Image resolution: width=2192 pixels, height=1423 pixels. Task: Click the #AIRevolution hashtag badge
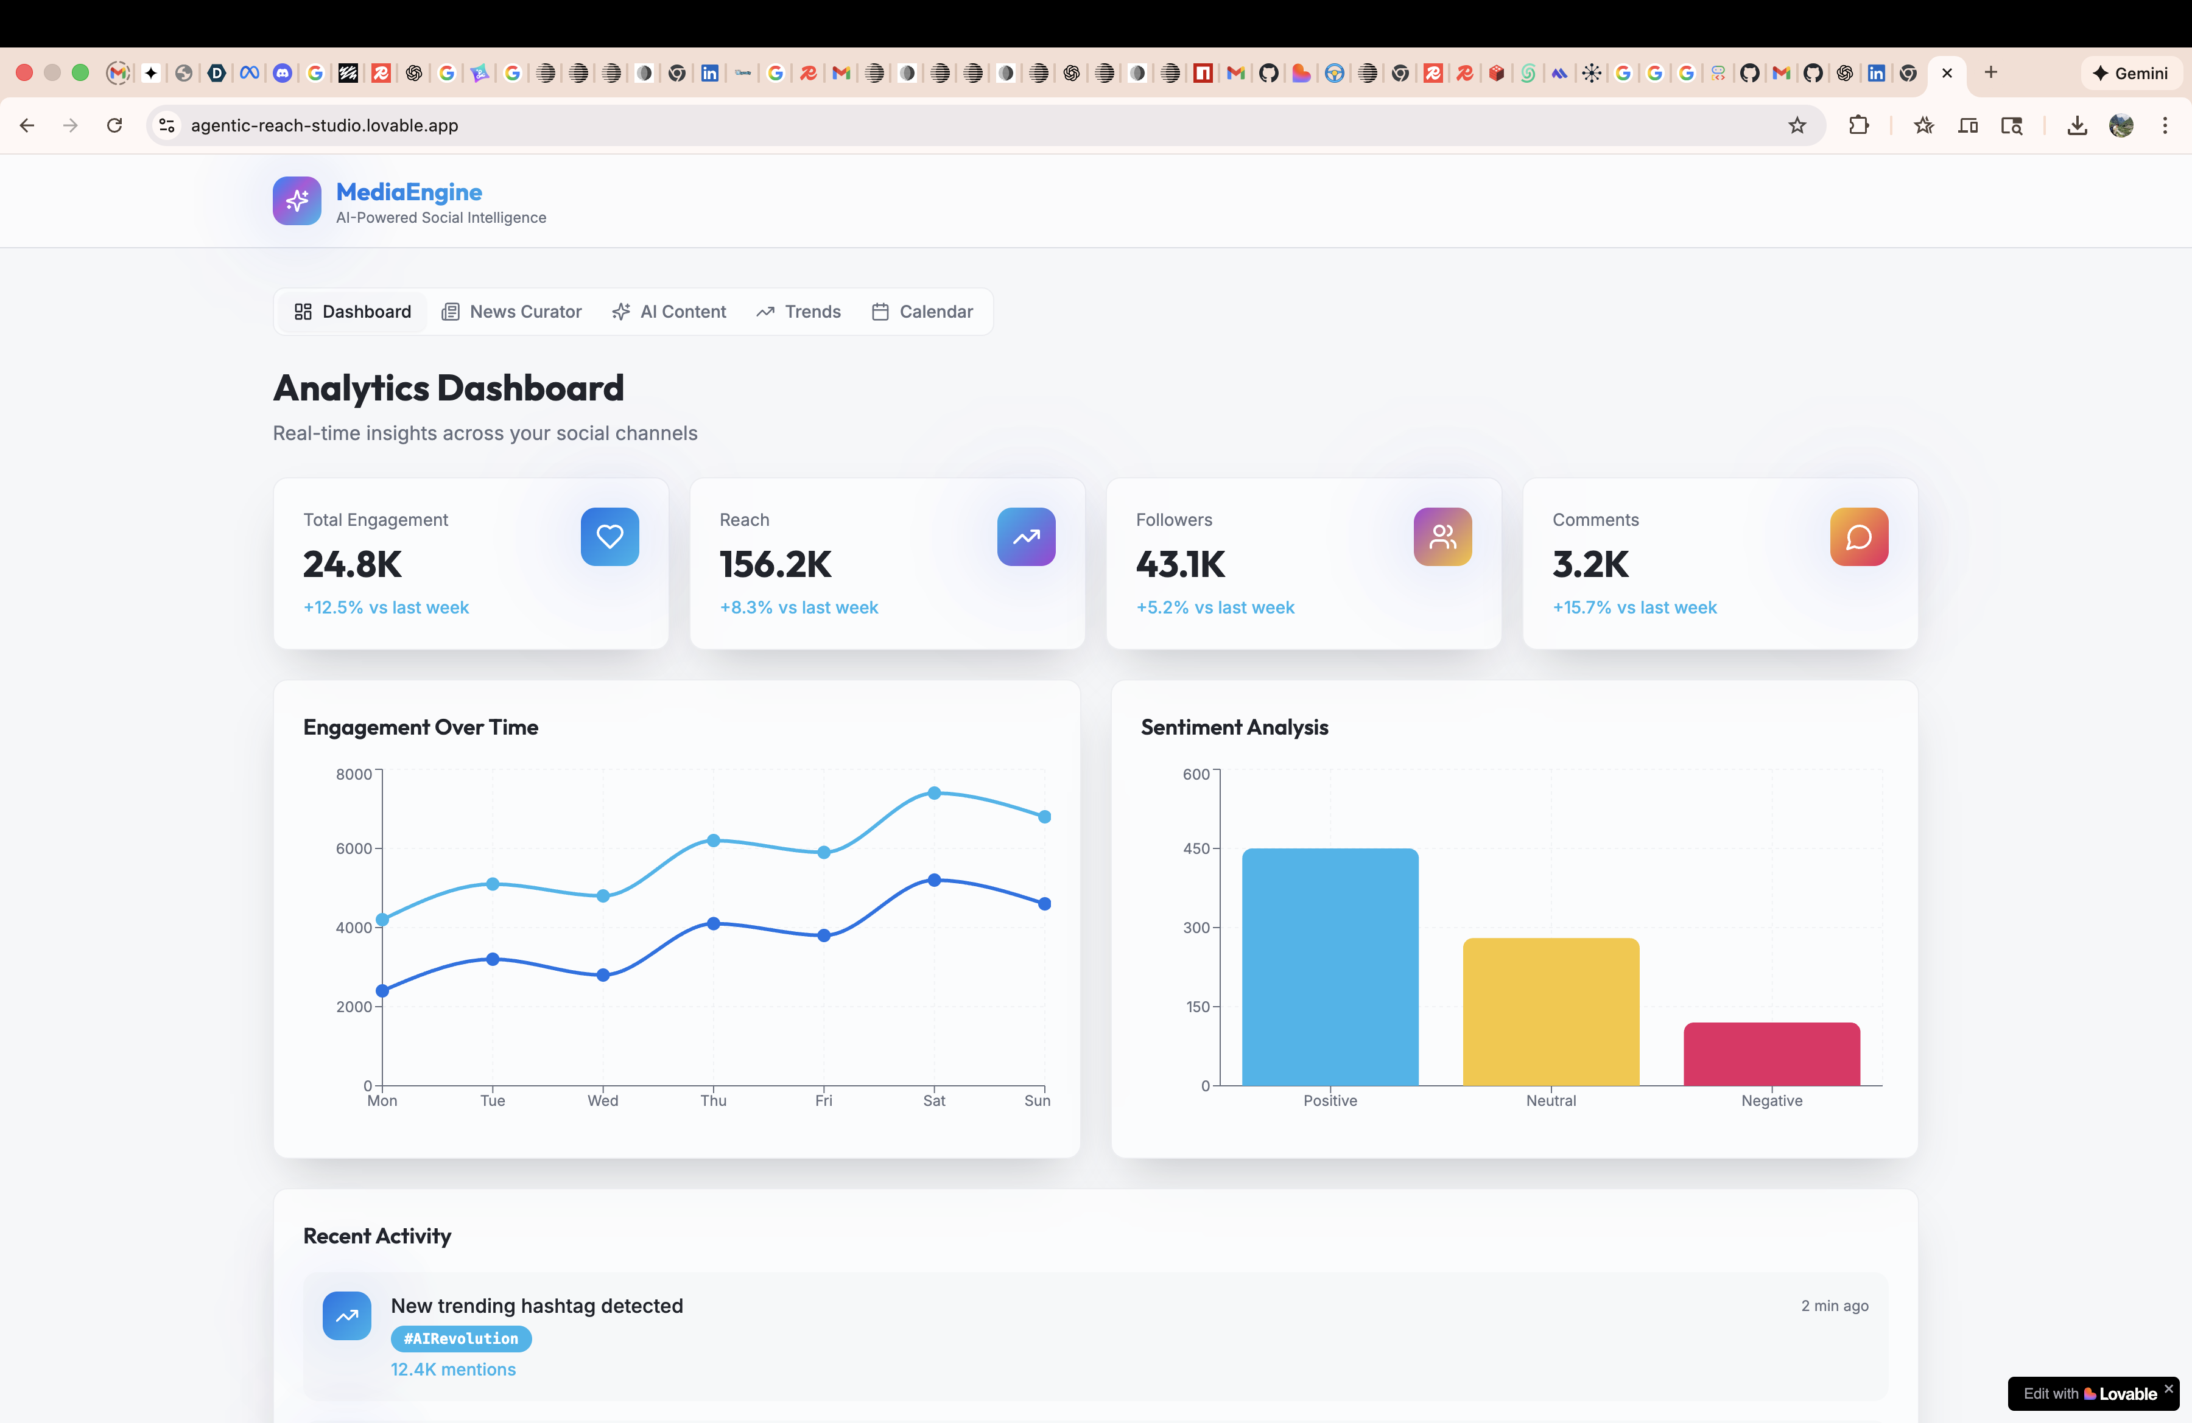click(460, 1338)
